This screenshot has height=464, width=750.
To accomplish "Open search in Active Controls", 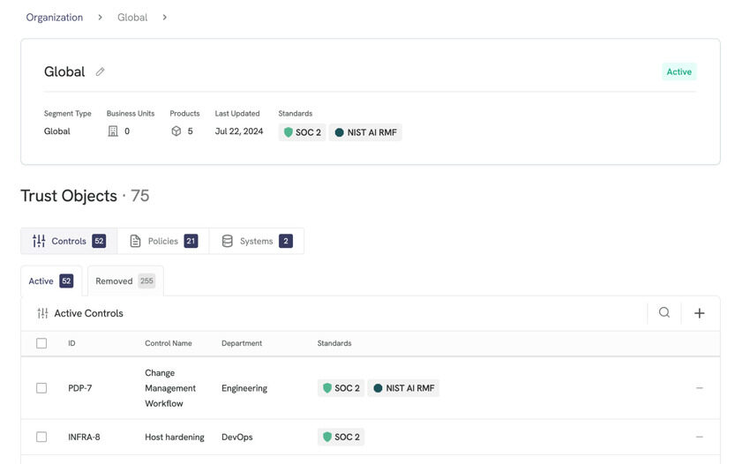I will click(x=664, y=313).
